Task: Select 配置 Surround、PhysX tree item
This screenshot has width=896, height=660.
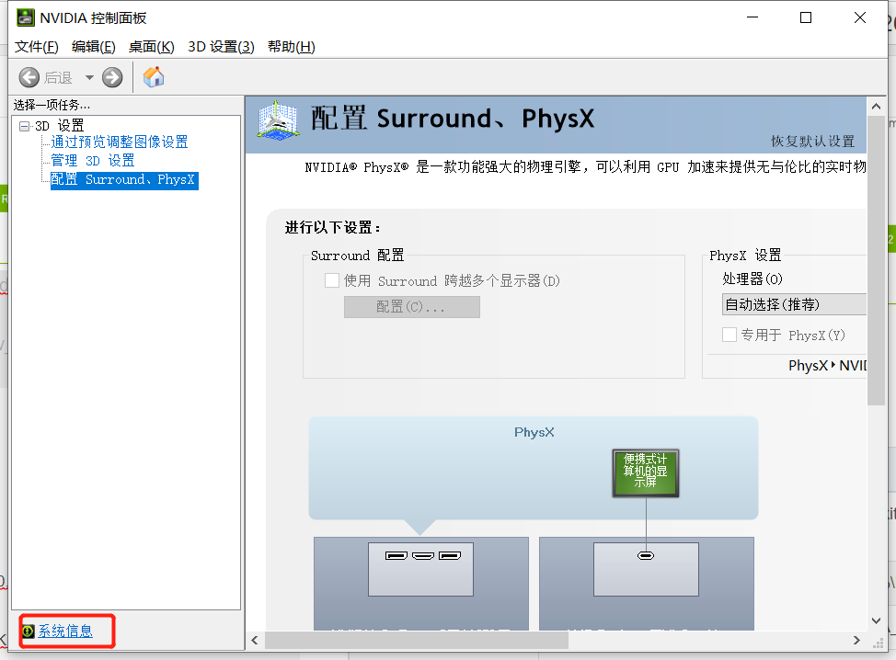Action: [124, 180]
